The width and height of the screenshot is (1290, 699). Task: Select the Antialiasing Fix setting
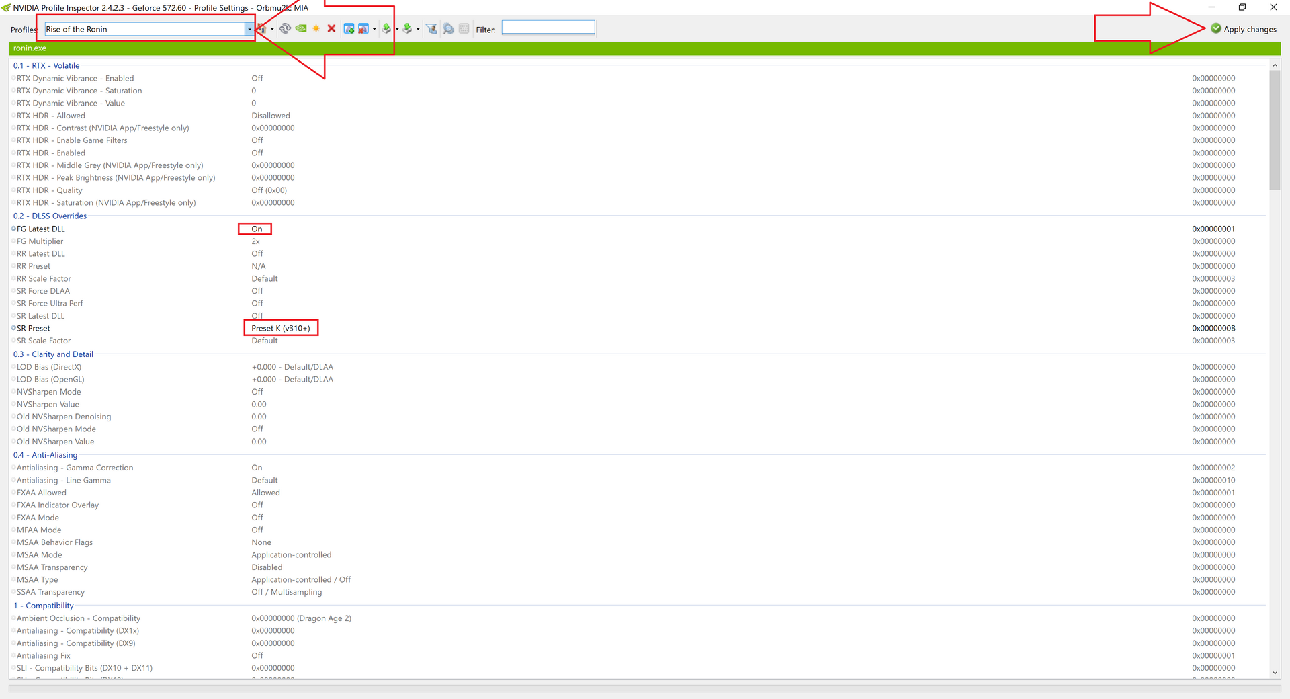638,656
